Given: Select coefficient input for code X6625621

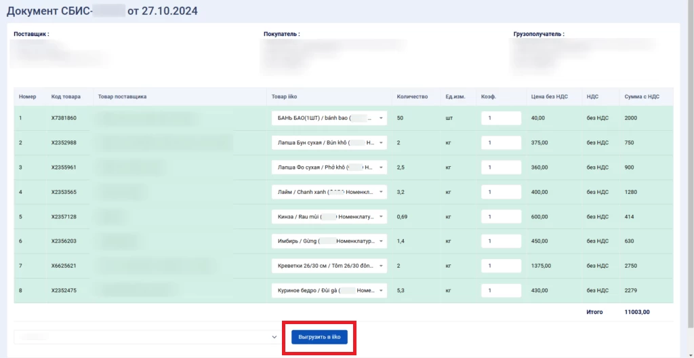Looking at the screenshot, I should click(x=501, y=266).
